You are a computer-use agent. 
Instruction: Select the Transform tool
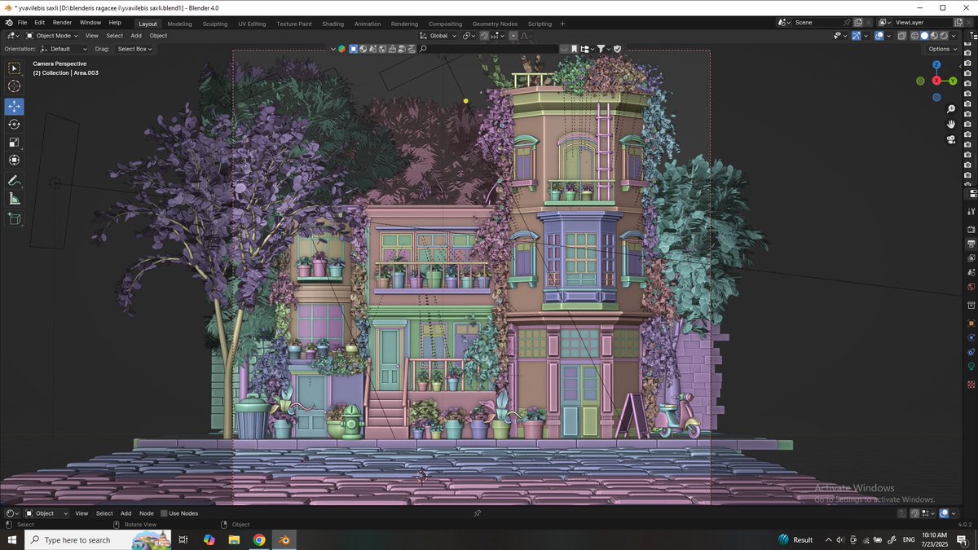tap(15, 161)
